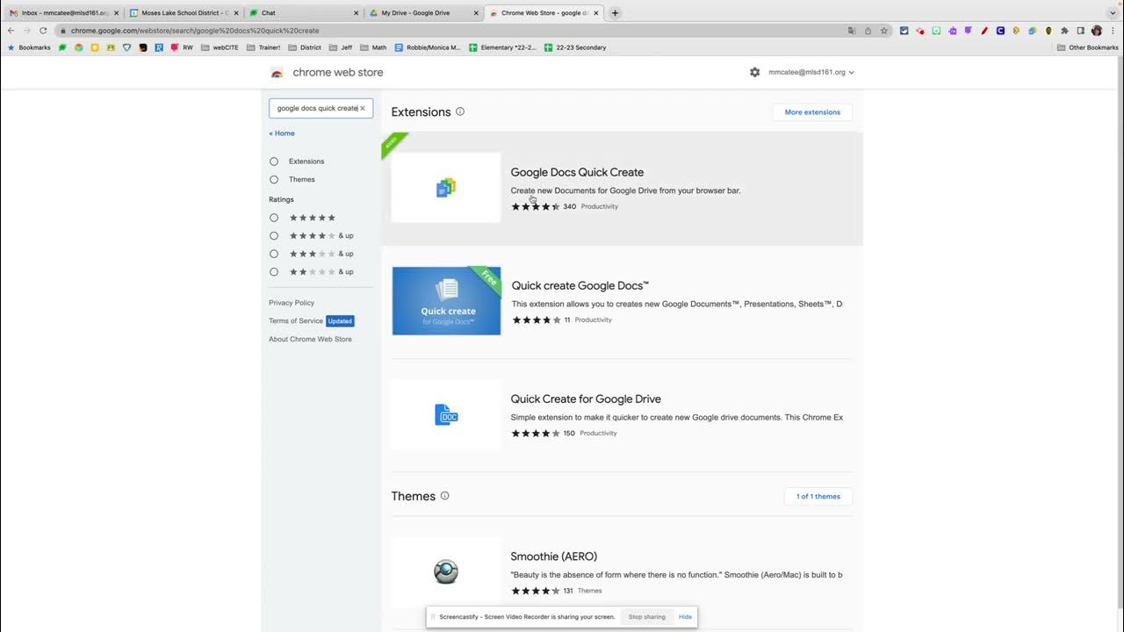
Task: Open Quick Create for Google Drive title
Action: [x=586, y=399]
